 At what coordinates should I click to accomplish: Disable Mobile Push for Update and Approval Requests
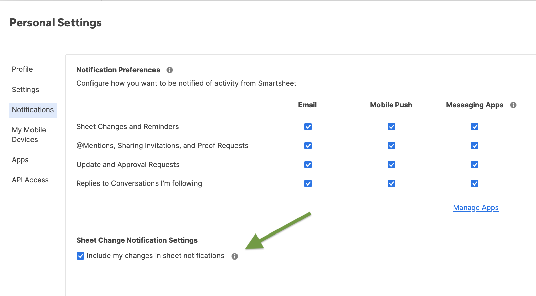[x=391, y=165]
